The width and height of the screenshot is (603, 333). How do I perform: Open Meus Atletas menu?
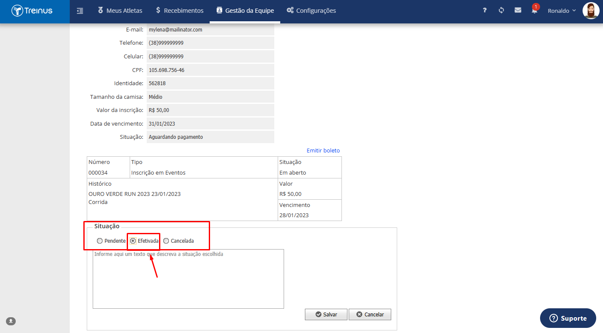coord(120,11)
